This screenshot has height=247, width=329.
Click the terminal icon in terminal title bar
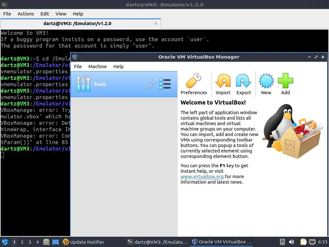(4, 5)
